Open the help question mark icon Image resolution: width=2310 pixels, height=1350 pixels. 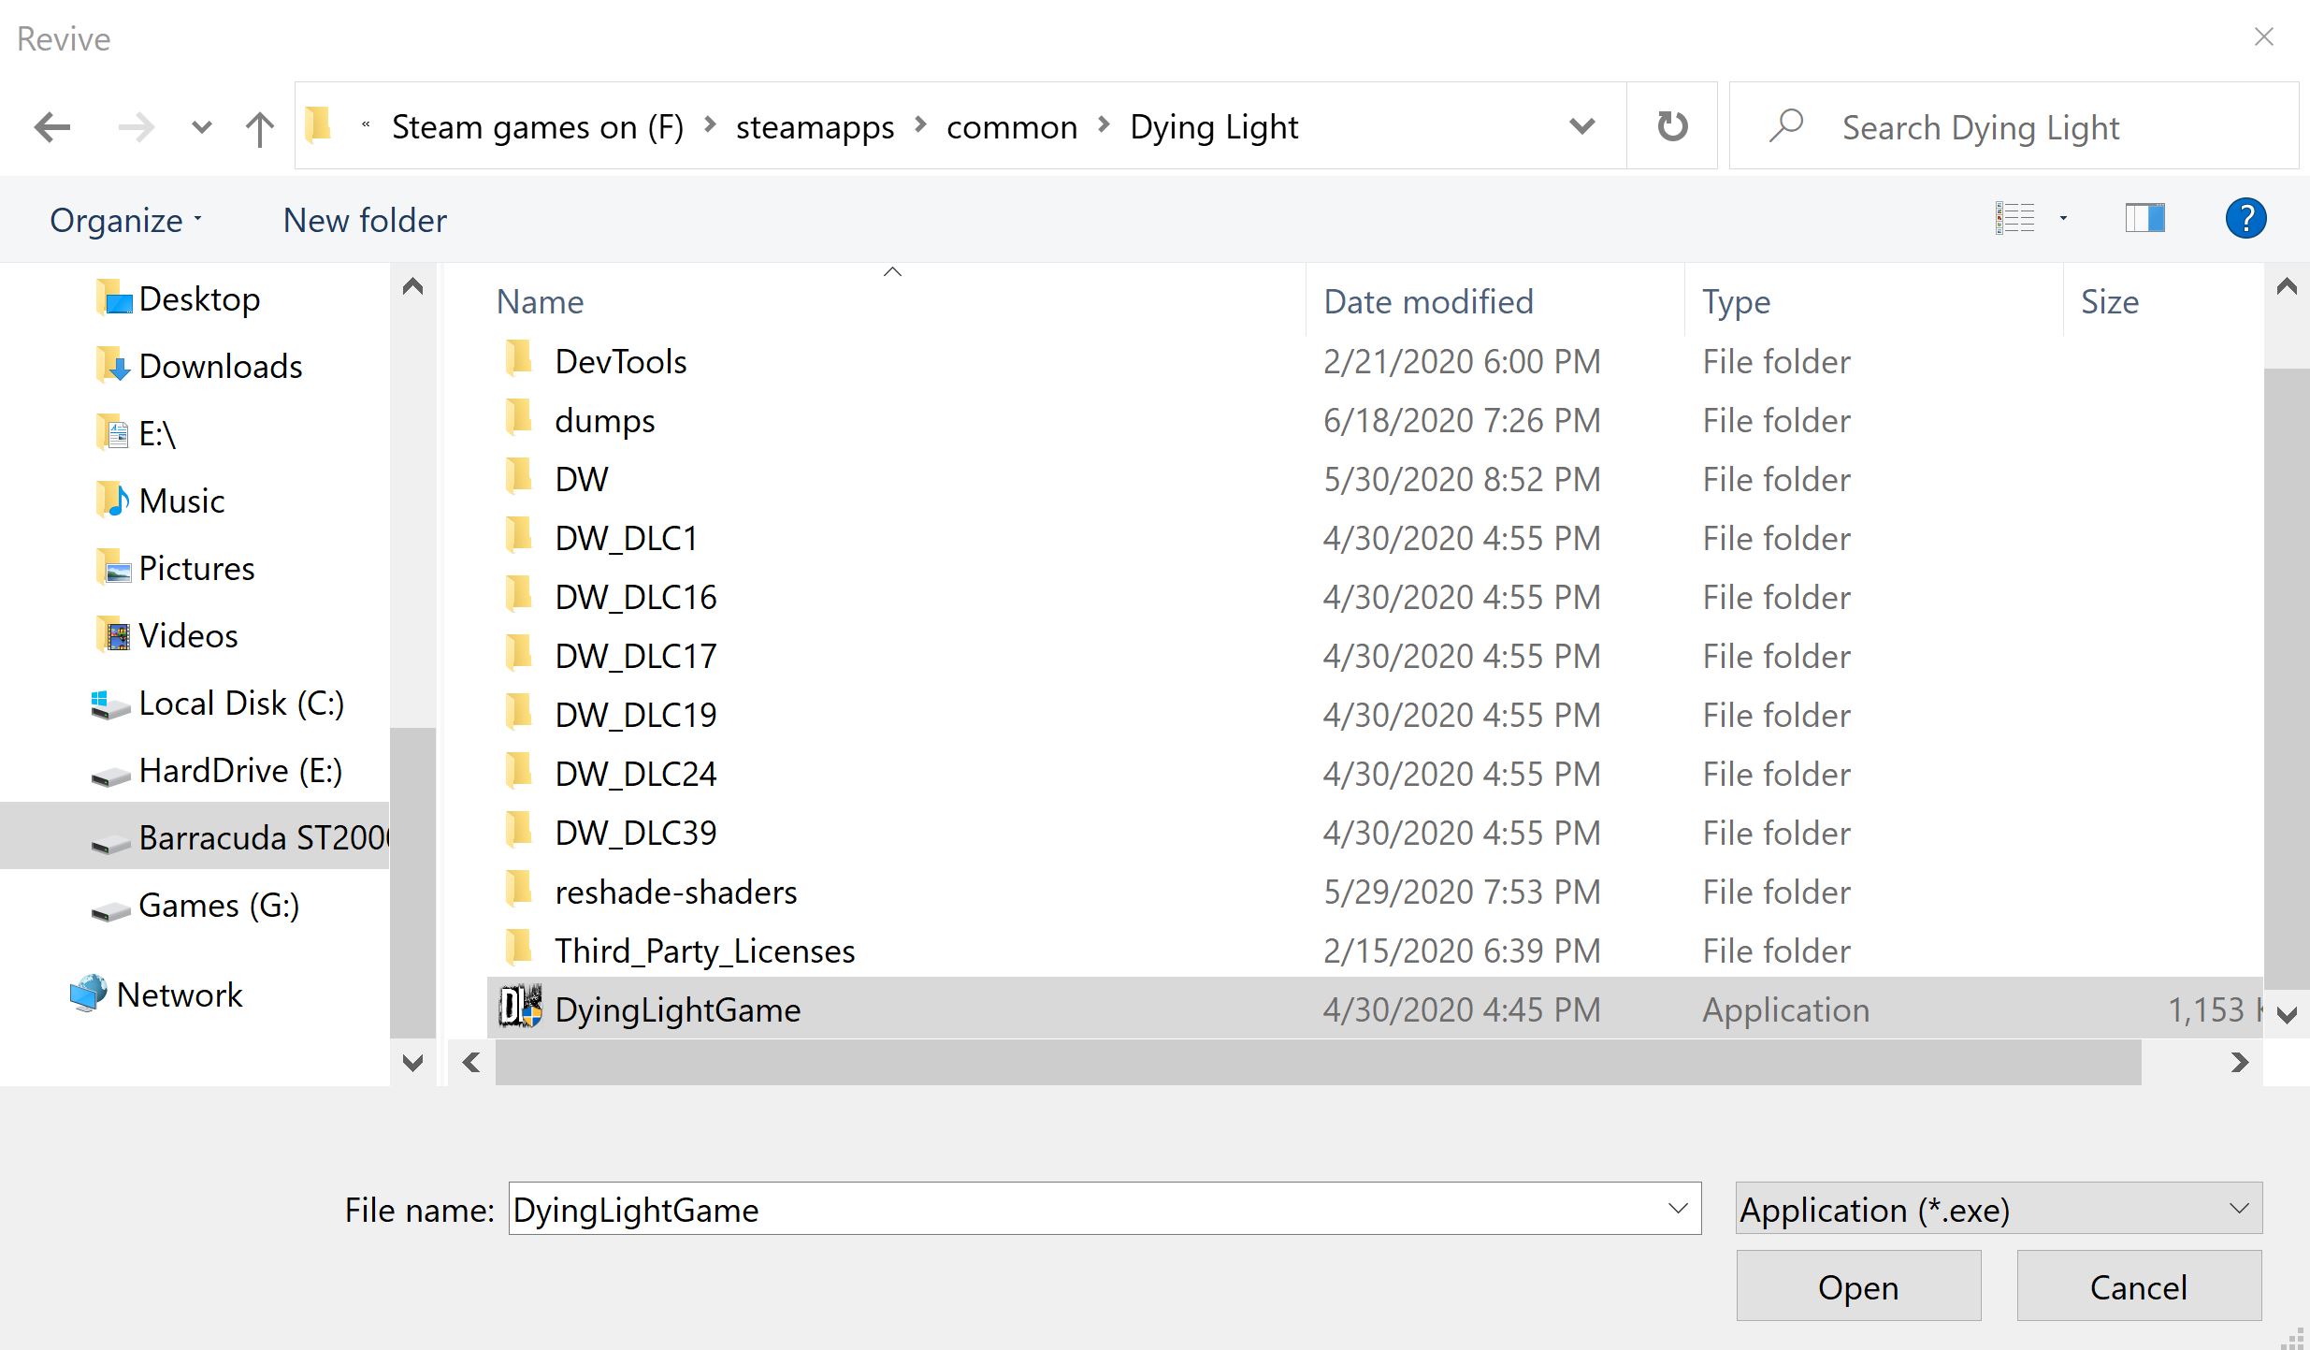coord(2245,219)
